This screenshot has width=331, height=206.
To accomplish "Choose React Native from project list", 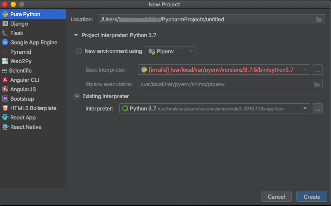I will click(26, 127).
